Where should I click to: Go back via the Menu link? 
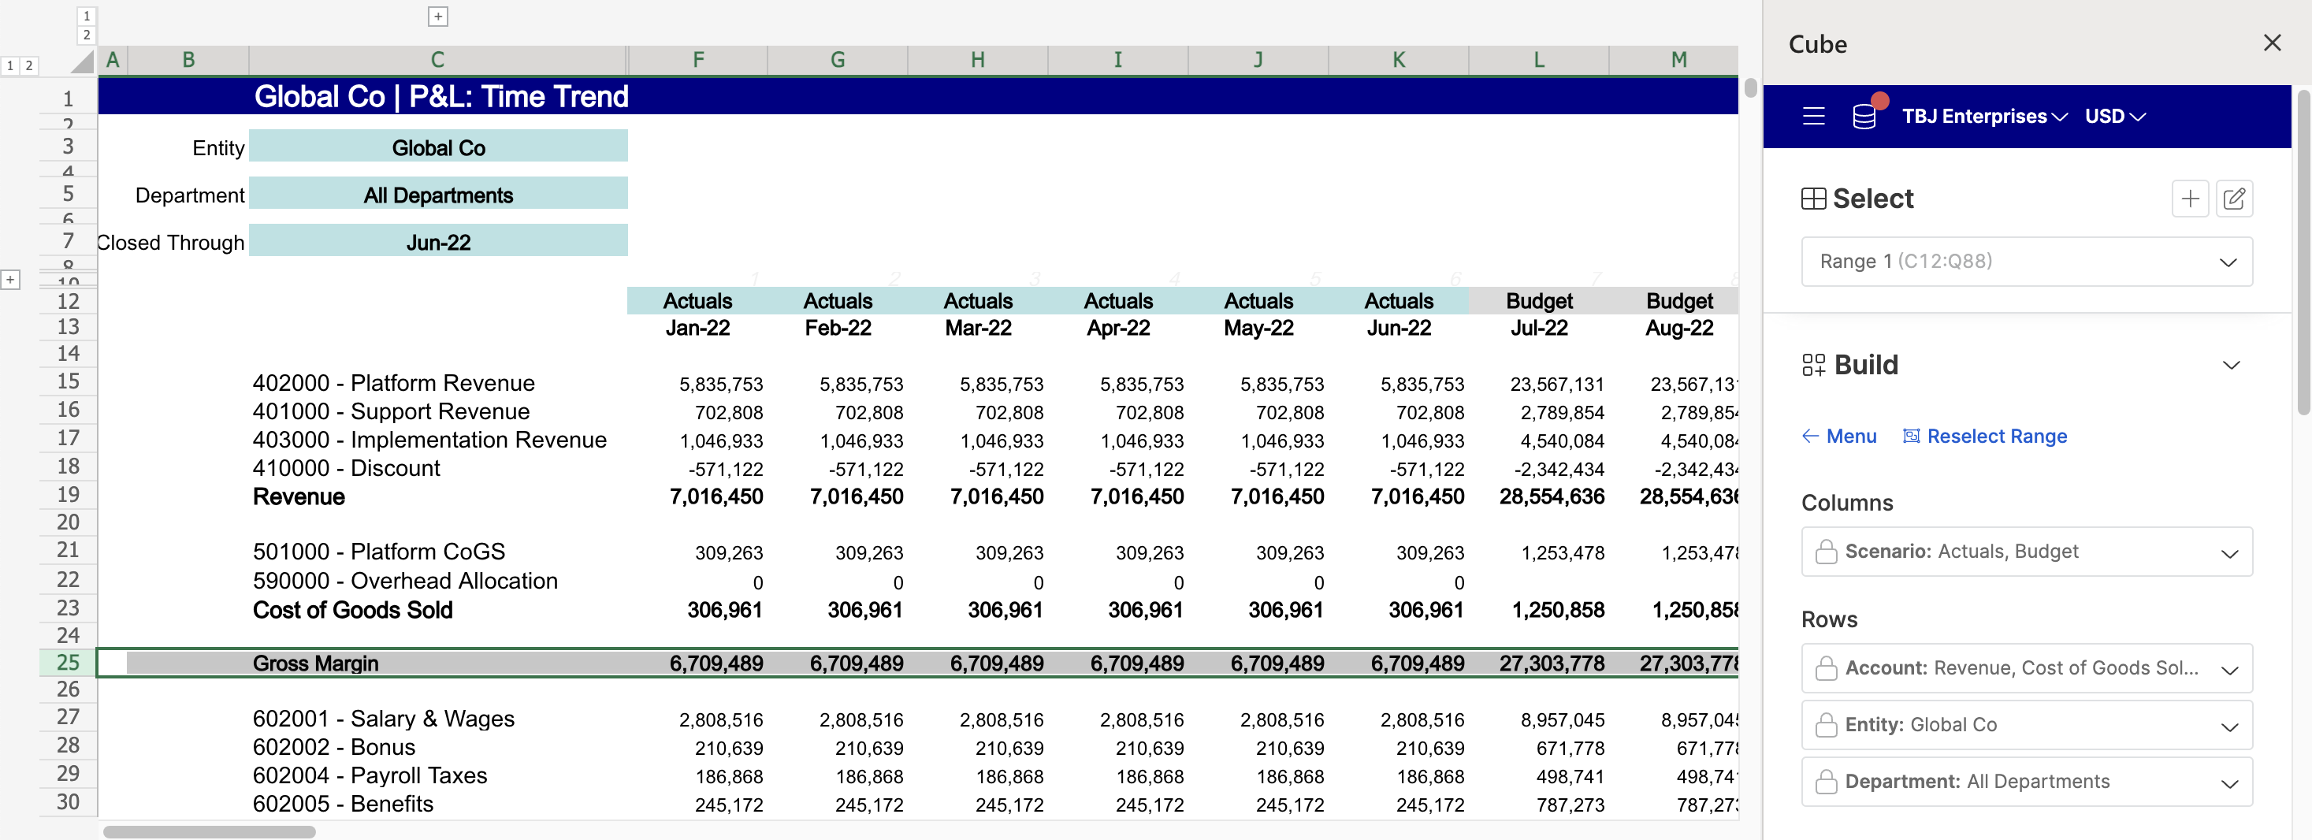coord(1839,437)
